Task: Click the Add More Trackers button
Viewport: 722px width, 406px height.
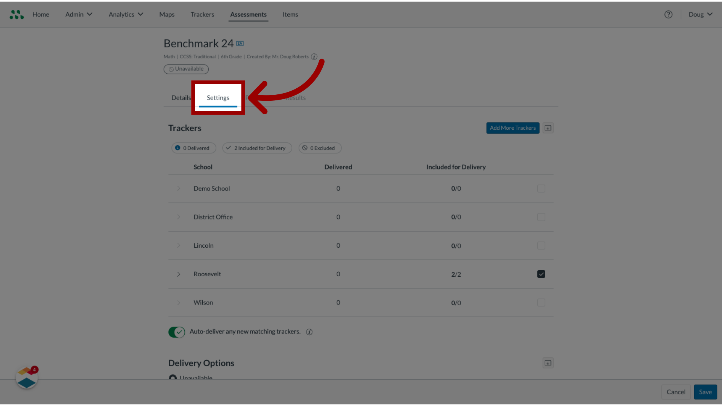Action: [x=513, y=128]
